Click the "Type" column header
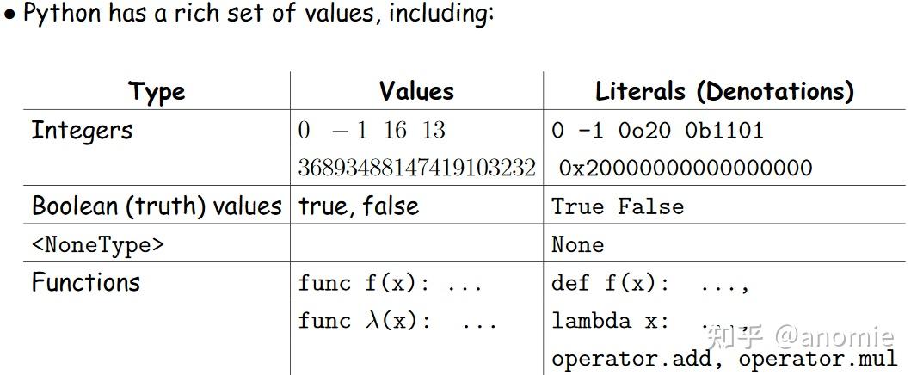The width and height of the screenshot is (917, 375). [x=157, y=91]
